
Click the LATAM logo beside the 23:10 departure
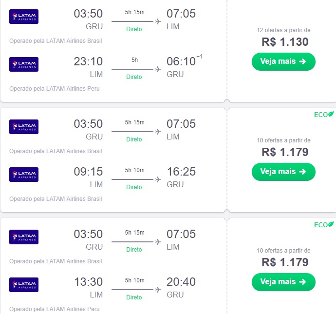(24, 64)
